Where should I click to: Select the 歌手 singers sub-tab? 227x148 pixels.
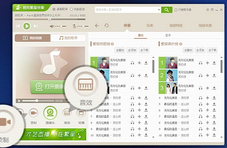[x=168, y=35]
